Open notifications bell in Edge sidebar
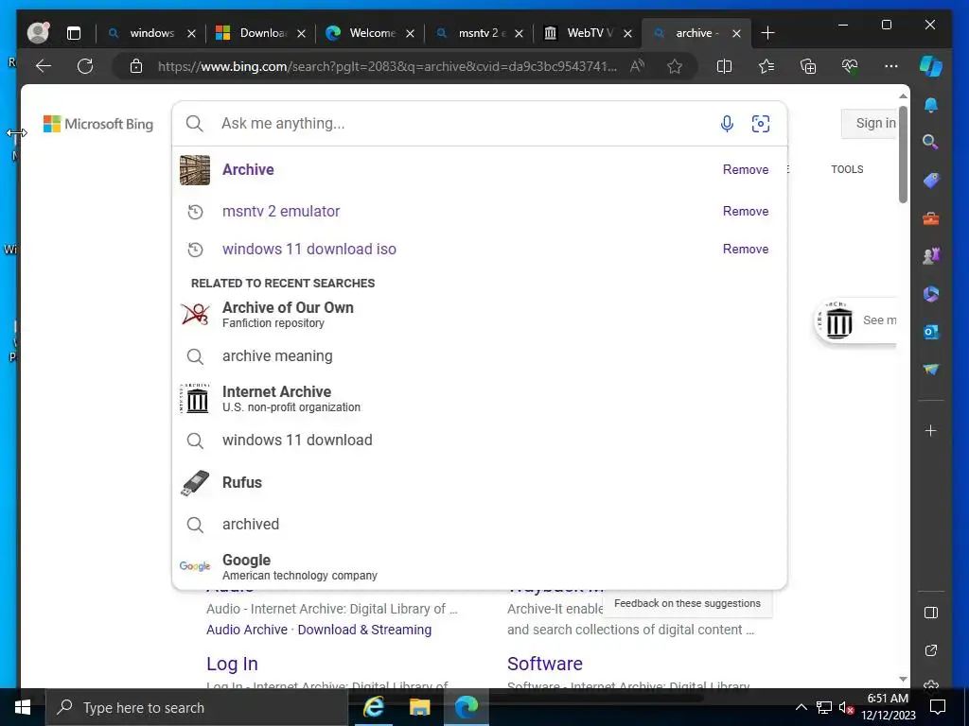969x726 pixels. 931,105
